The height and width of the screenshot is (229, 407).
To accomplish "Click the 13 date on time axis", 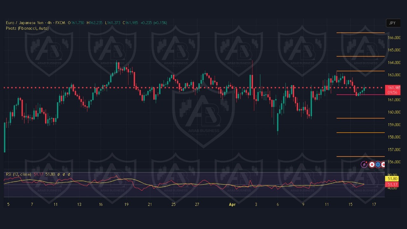I will click(79, 205).
